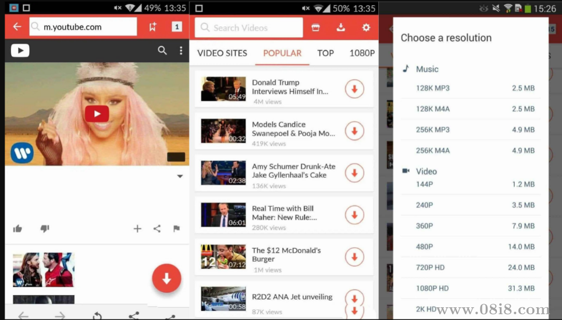562x320 pixels.
Task: Switch to POPULAR tab
Action: click(x=282, y=53)
